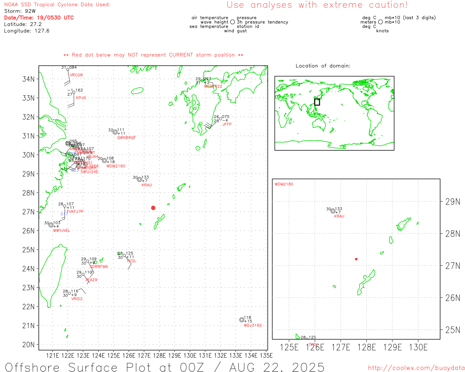Click station label WDJ3192
The height and width of the screenshot is (372, 465).
coord(253,325)
